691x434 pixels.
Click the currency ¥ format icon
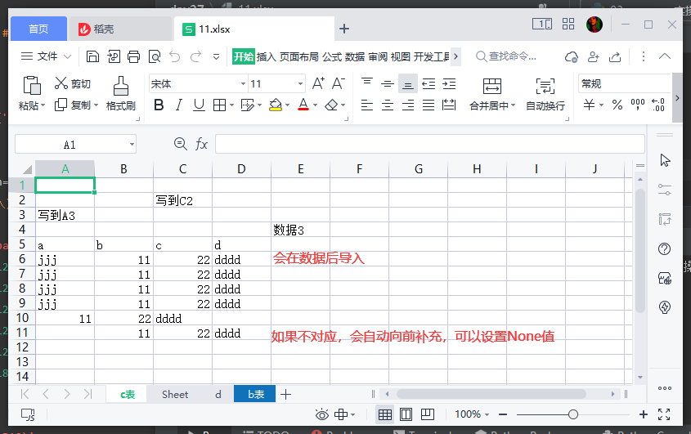coord(590,105)
